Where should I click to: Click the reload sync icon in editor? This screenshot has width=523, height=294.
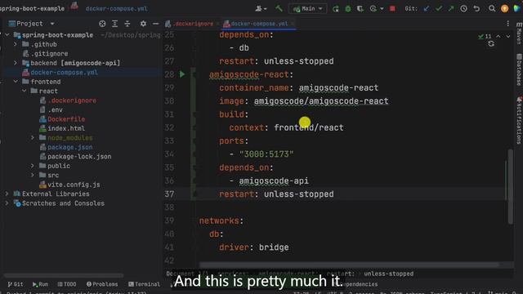click(x=491, y=44)
